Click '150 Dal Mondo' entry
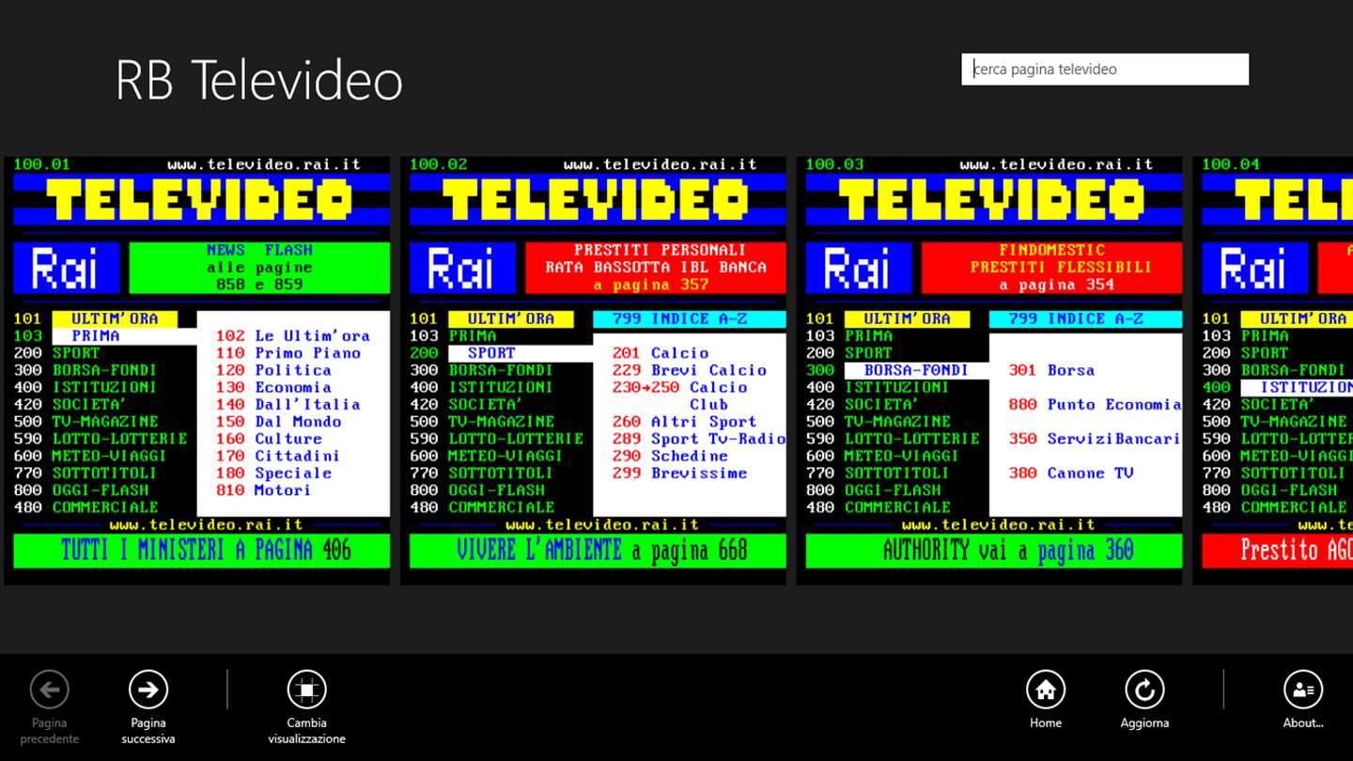 pos(279,422)
